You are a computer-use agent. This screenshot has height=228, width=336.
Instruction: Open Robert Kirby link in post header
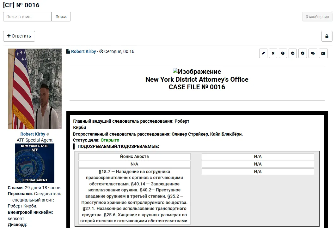pyautogui.click(x=83, y=51)
